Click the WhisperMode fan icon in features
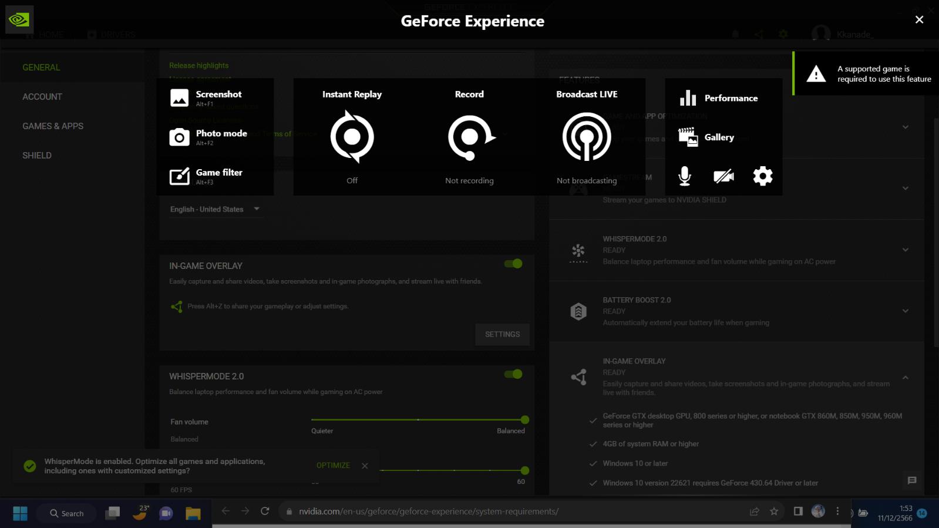The image size is (939, 528). (x=578, y=253)
